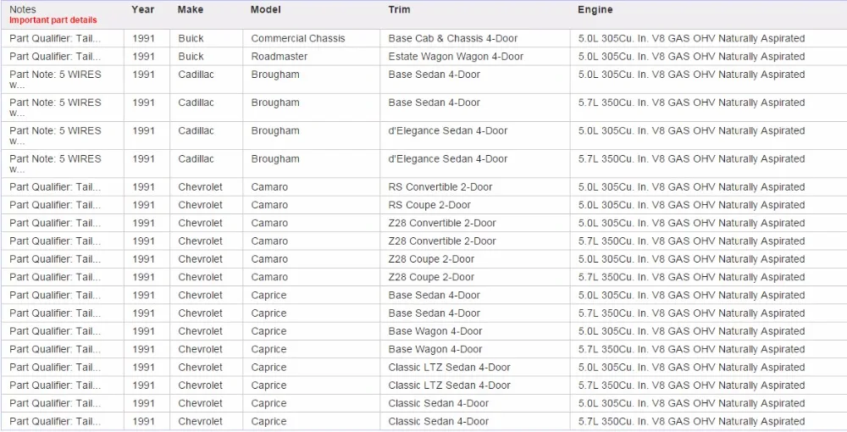Click the Notes column header

pos(23,9)
